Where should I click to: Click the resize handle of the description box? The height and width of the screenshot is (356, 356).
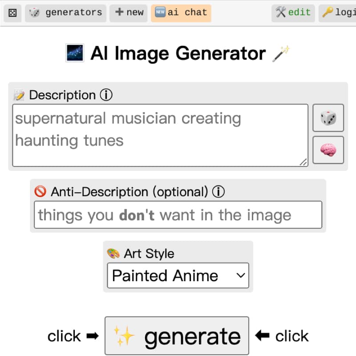[303, 162]
